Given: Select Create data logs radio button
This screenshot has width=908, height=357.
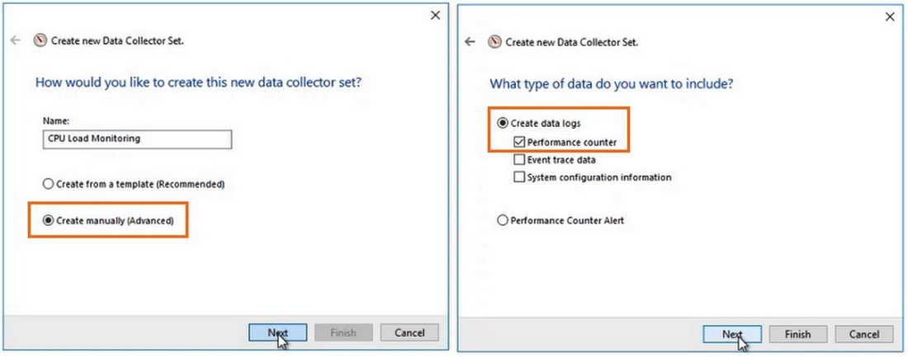Looking at the screenshot, I should 539,123.
